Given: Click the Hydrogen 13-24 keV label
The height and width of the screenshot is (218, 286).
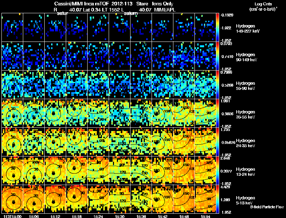Looking at the screenshot, I should click(245, 171).
